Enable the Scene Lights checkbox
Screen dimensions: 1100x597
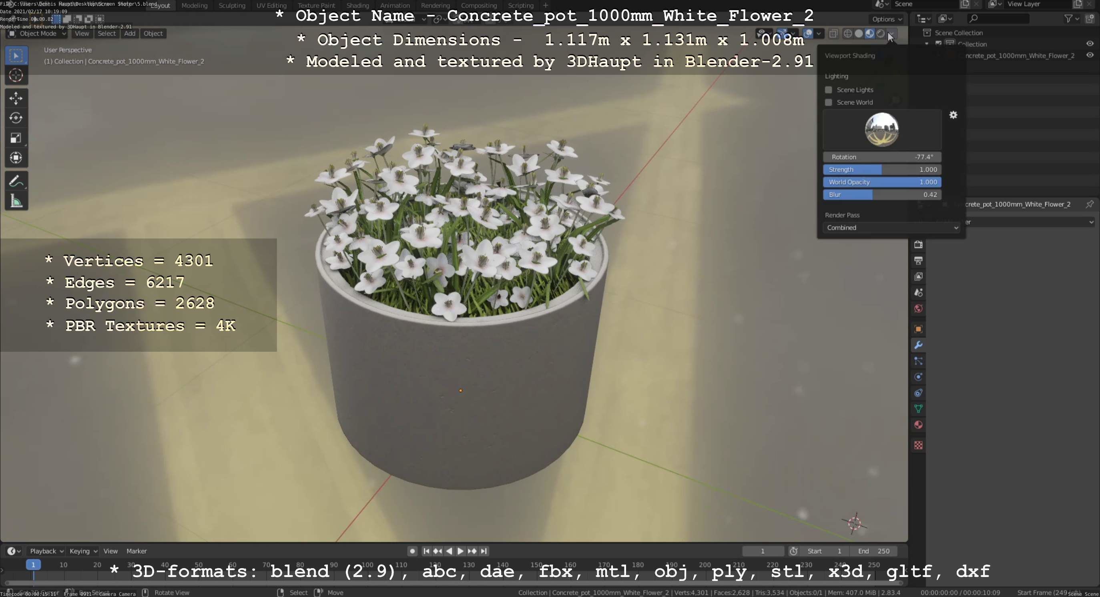pos(829,90)
